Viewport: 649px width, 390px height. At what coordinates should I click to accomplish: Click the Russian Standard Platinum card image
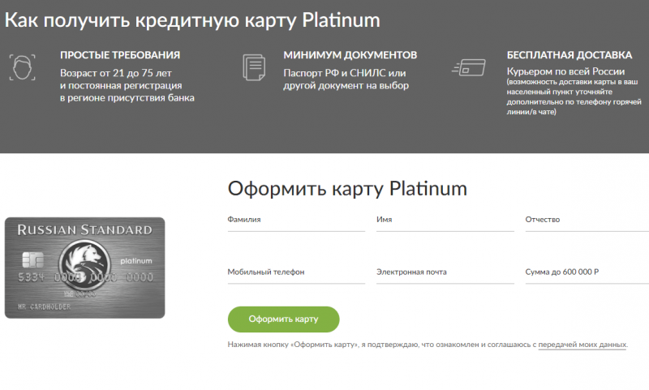[x=85, y=268]
